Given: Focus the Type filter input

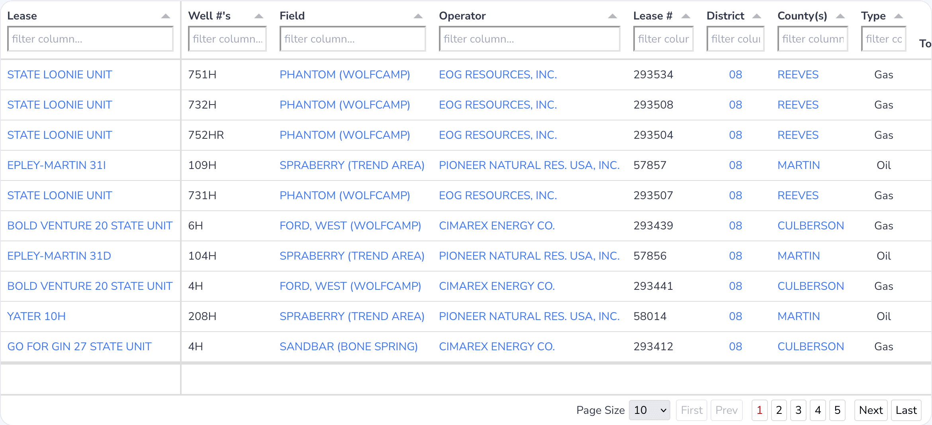Looking at the screenshot, I should 884,39.
